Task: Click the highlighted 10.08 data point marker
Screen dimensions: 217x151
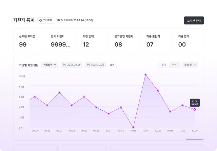Action: 195,109
